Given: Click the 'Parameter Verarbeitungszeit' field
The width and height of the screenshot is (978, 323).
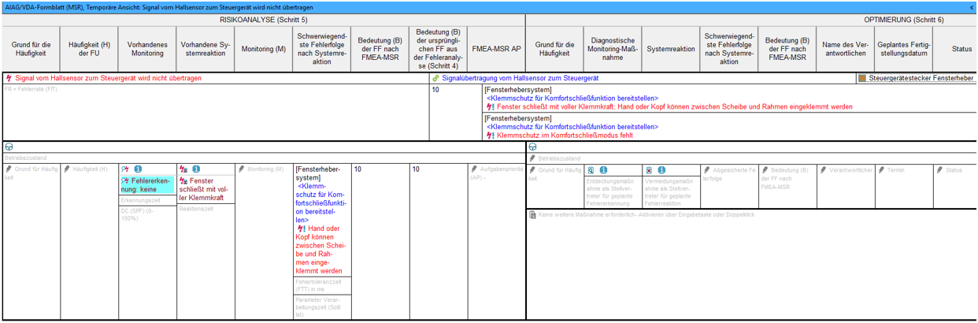Looking at the screenshot, I should point(322,307).
